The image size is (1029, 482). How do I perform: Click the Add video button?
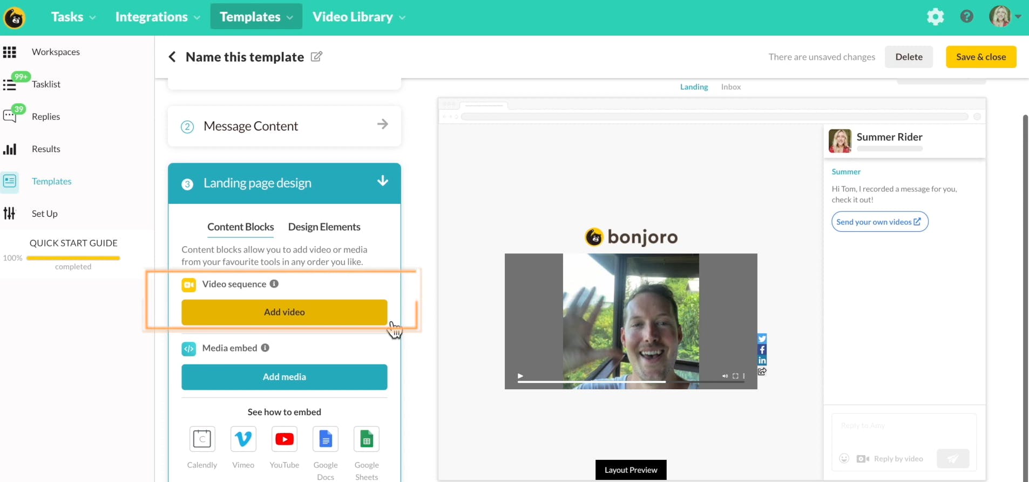point(285,312)
